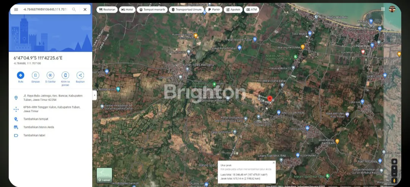Click Tambahkan bisnis Anda option

coord(38,127)
